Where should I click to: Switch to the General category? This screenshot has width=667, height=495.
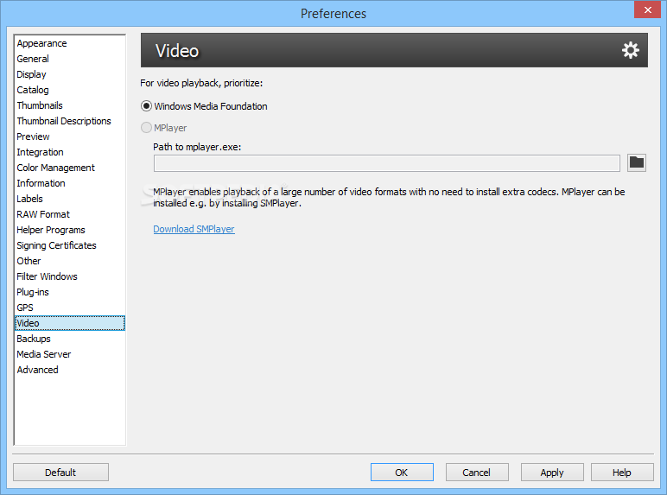click(70, 59)
